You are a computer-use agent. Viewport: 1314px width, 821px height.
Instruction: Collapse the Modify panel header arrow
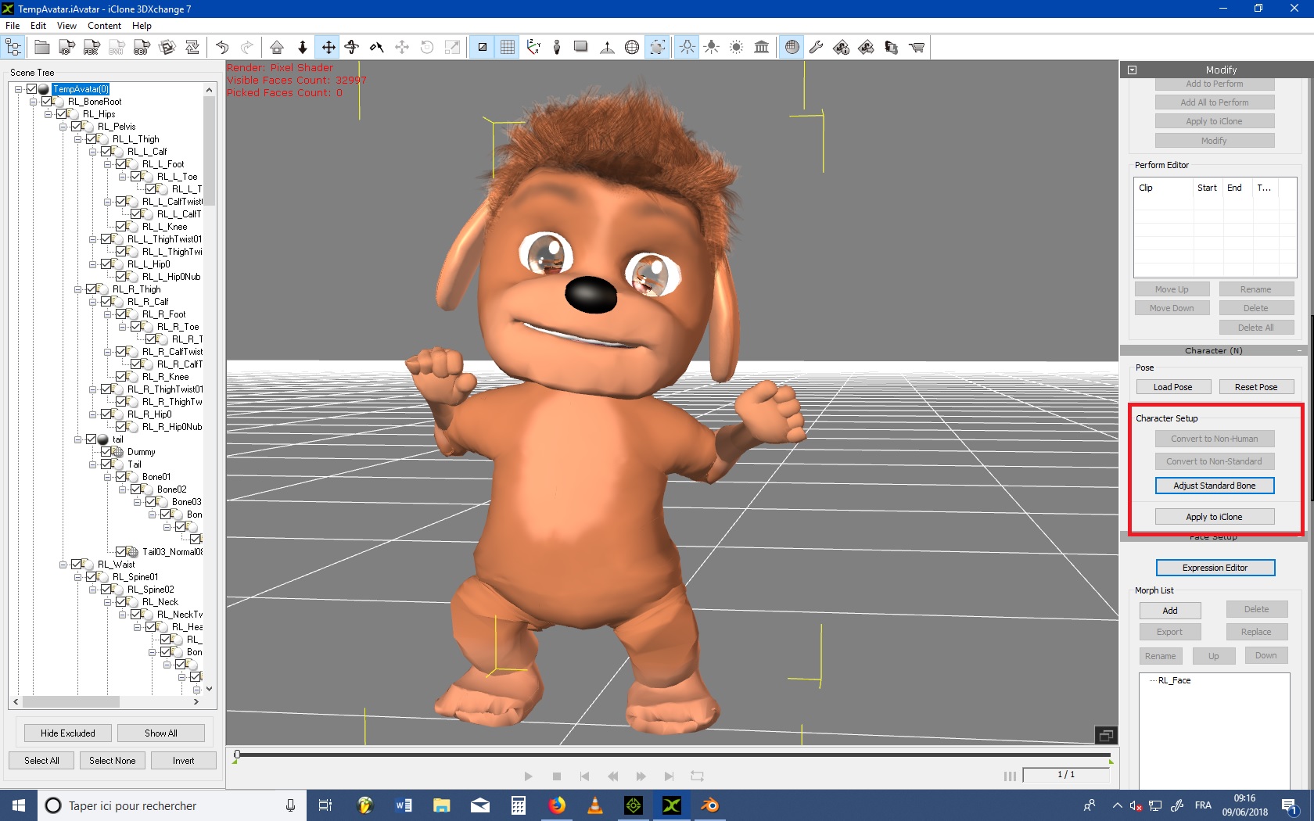(1132, 70)
